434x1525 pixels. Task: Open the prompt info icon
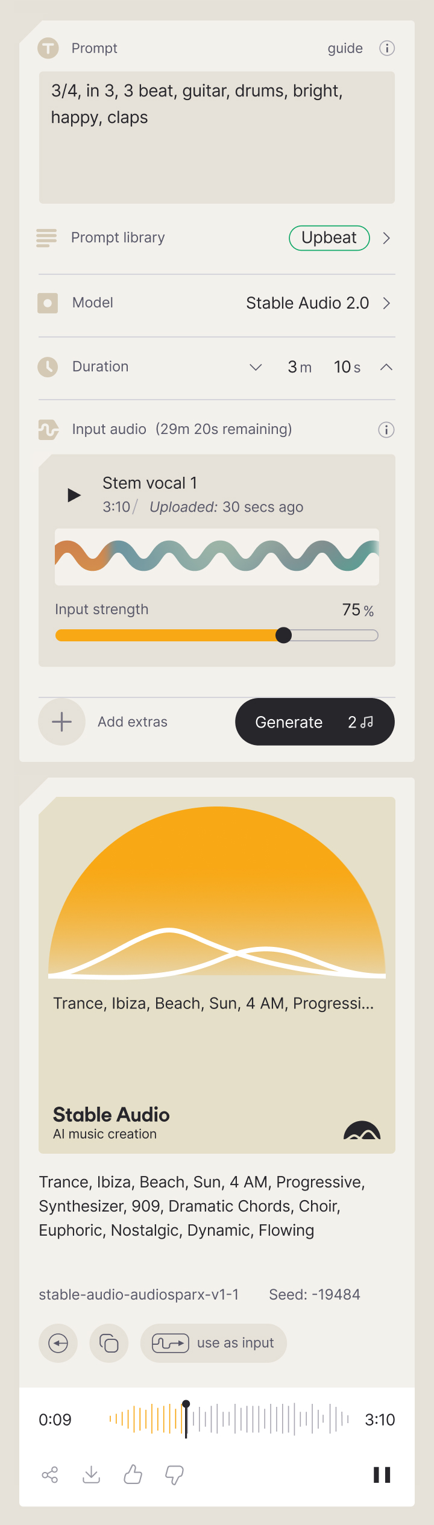[387, 48]
